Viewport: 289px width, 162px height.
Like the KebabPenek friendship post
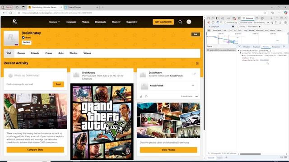pyautogui.click(x=141, y=96)
